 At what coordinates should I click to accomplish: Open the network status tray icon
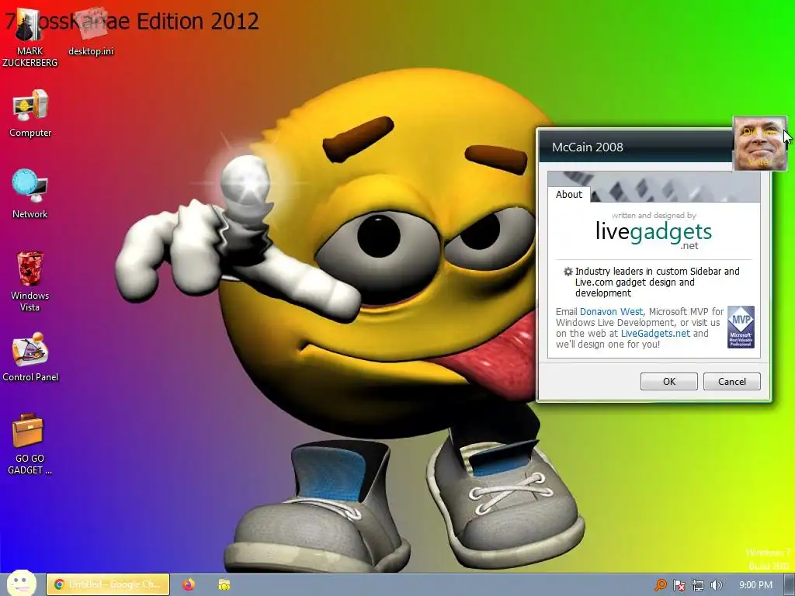pyautogui.click(x=698, y=585)
